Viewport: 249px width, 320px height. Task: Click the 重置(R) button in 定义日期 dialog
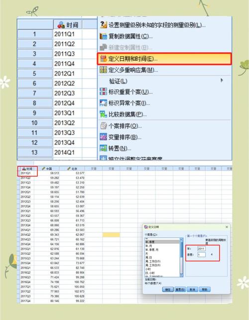pos(180,289)
